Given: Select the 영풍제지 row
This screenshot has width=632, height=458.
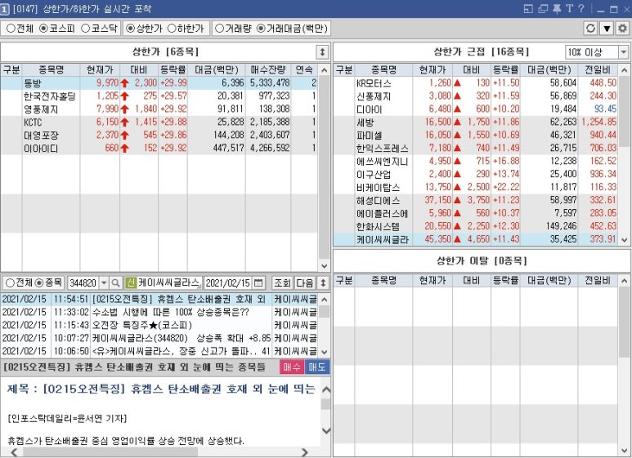Looking at the screenshot, I should 159,109.
